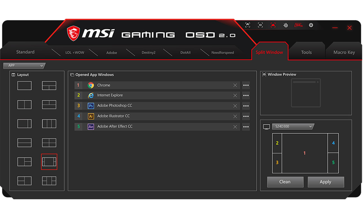The height and width of the screenshot is (218, 363).
Task: Remove Adobe Illustrator CC from the list
Action: 235,116
